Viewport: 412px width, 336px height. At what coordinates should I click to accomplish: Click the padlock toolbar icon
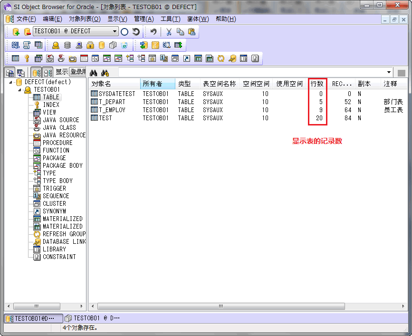[x=90, y=45]
